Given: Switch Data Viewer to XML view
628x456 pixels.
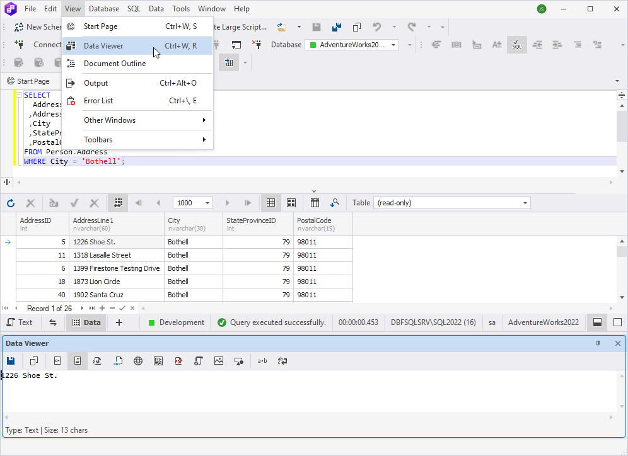Looking at the screenshot, I should pos(97,361).
